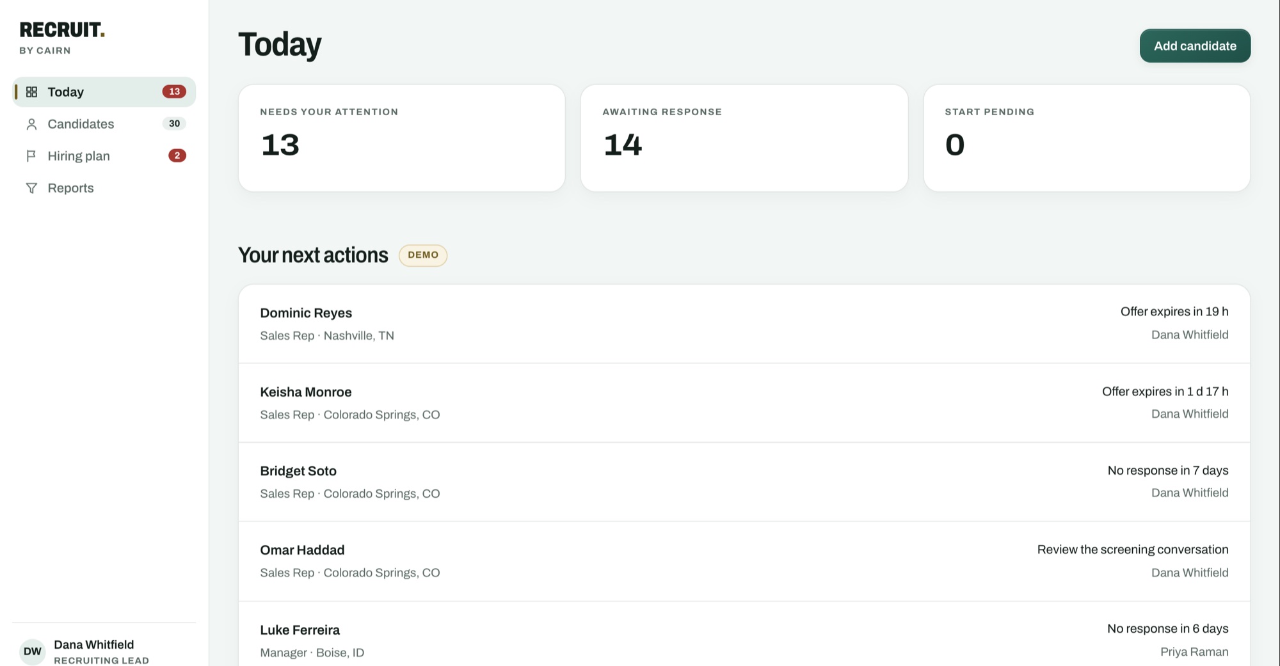Click the Today grid icon in sidebar
1280x666 pixels.
pyautogui.click(x=31, y=92)
